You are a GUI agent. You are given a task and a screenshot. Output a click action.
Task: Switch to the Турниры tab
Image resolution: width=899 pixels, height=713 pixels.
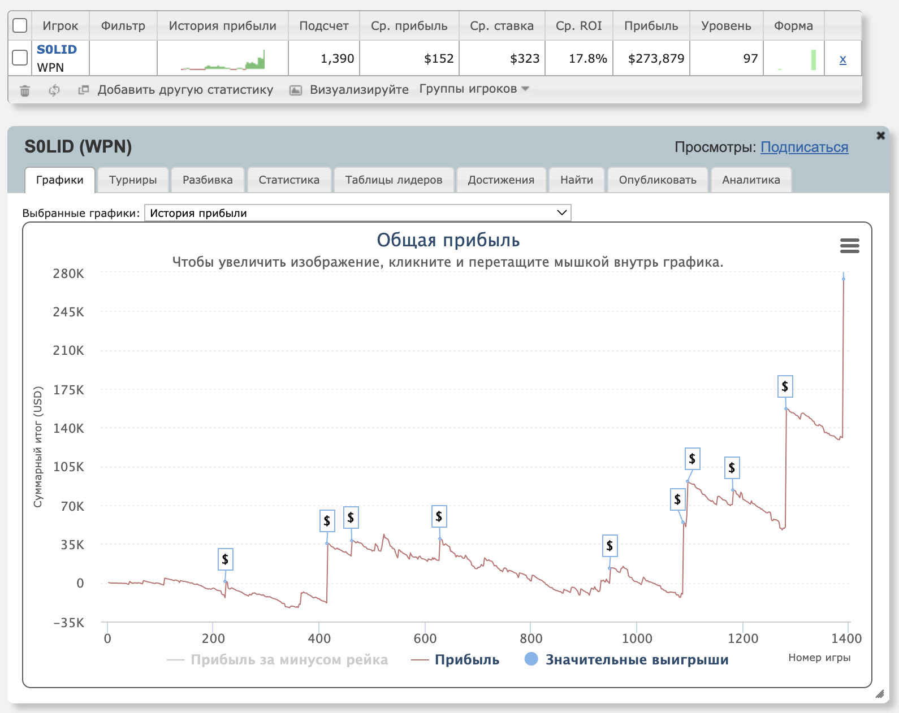click(x=133, y=180)
